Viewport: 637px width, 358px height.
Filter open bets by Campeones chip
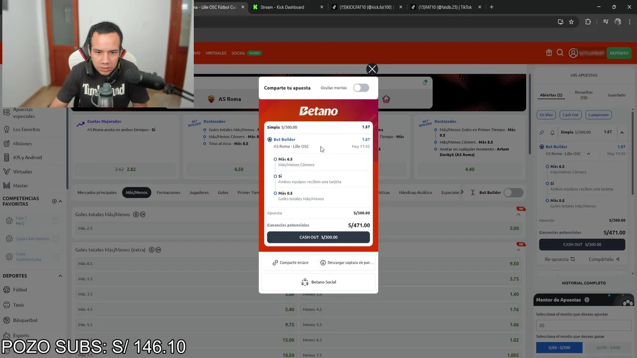pos(599,115)
